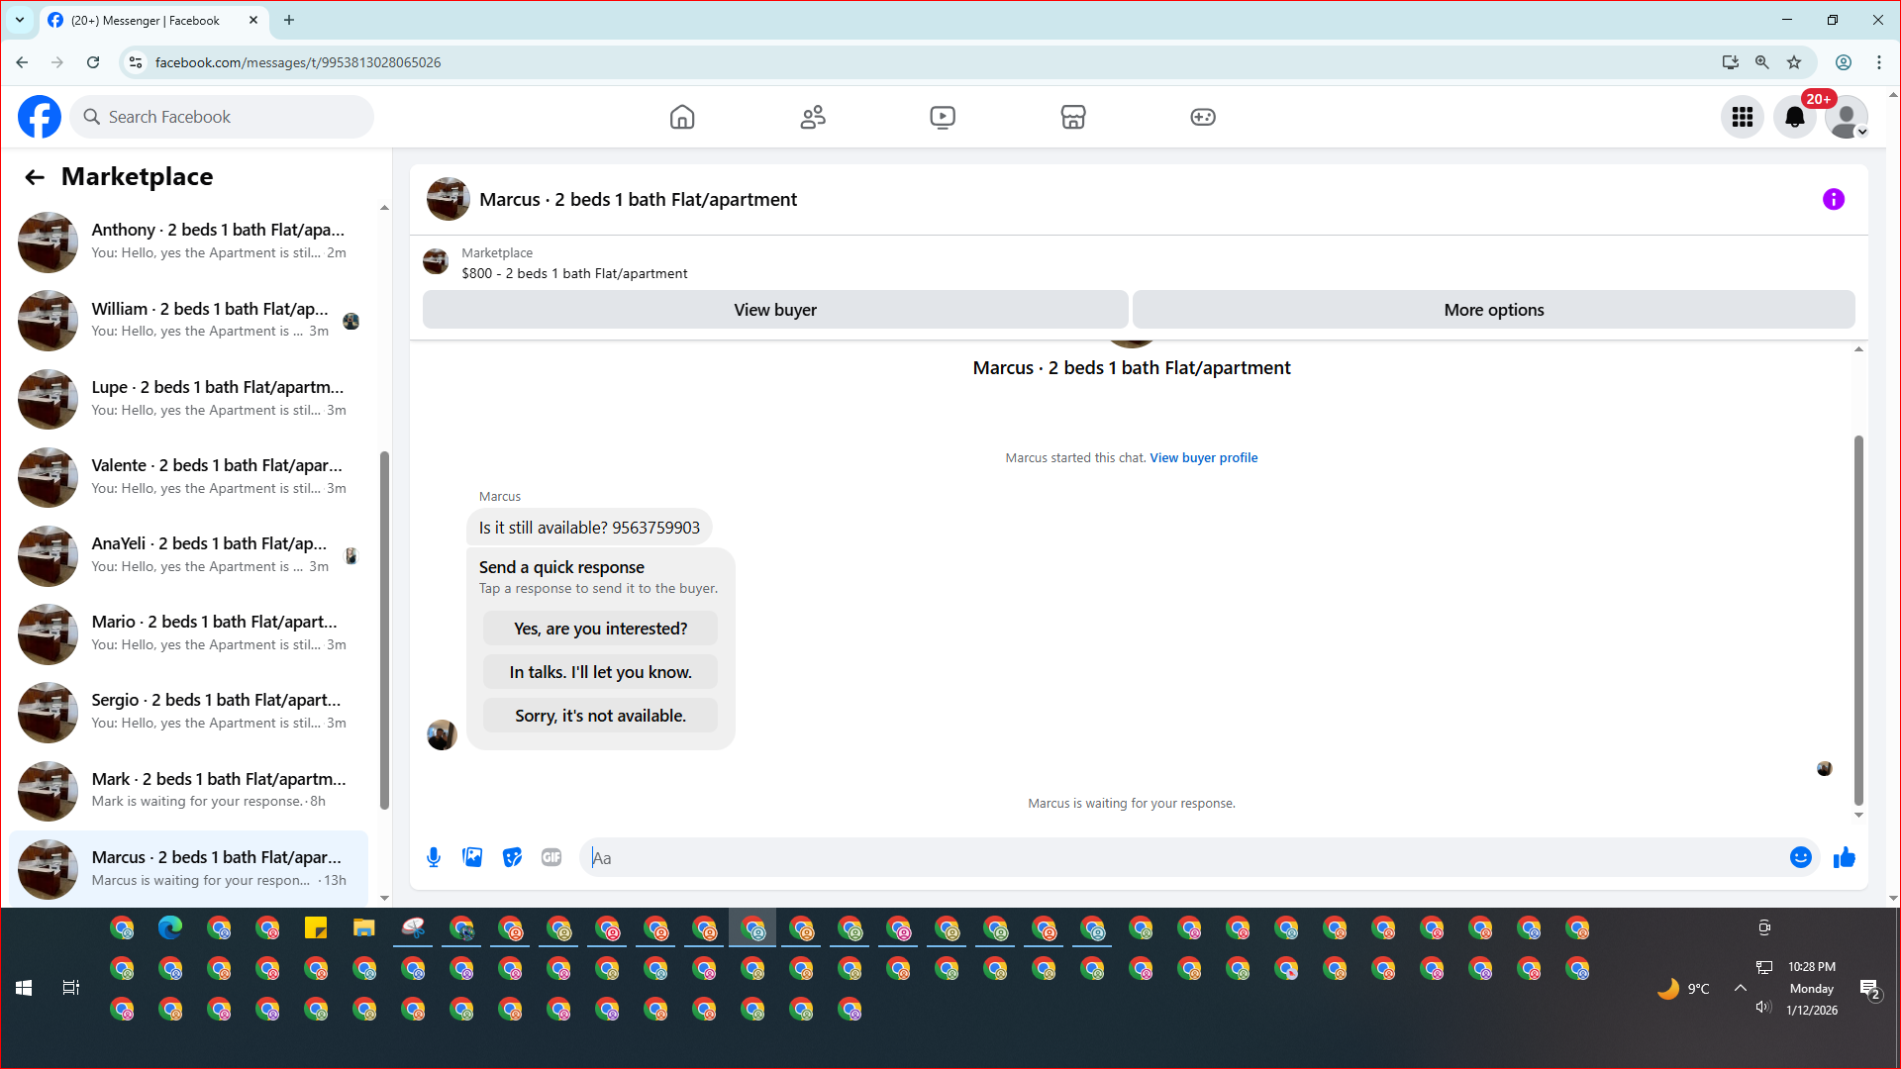Open the emoji picker in the message box
The width and height of the screenshot is (1901, 1069).
click(x=1800, y=857)
